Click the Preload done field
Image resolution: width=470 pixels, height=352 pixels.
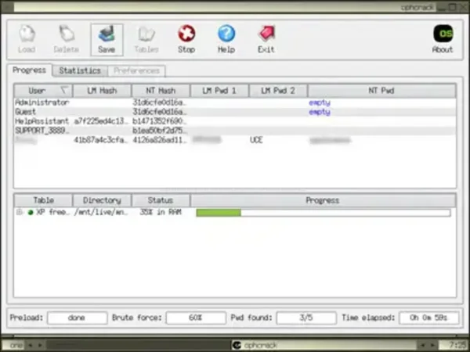(x=77, y=318)
